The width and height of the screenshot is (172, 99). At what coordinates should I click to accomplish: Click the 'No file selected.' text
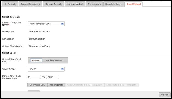tap(55, 61)
